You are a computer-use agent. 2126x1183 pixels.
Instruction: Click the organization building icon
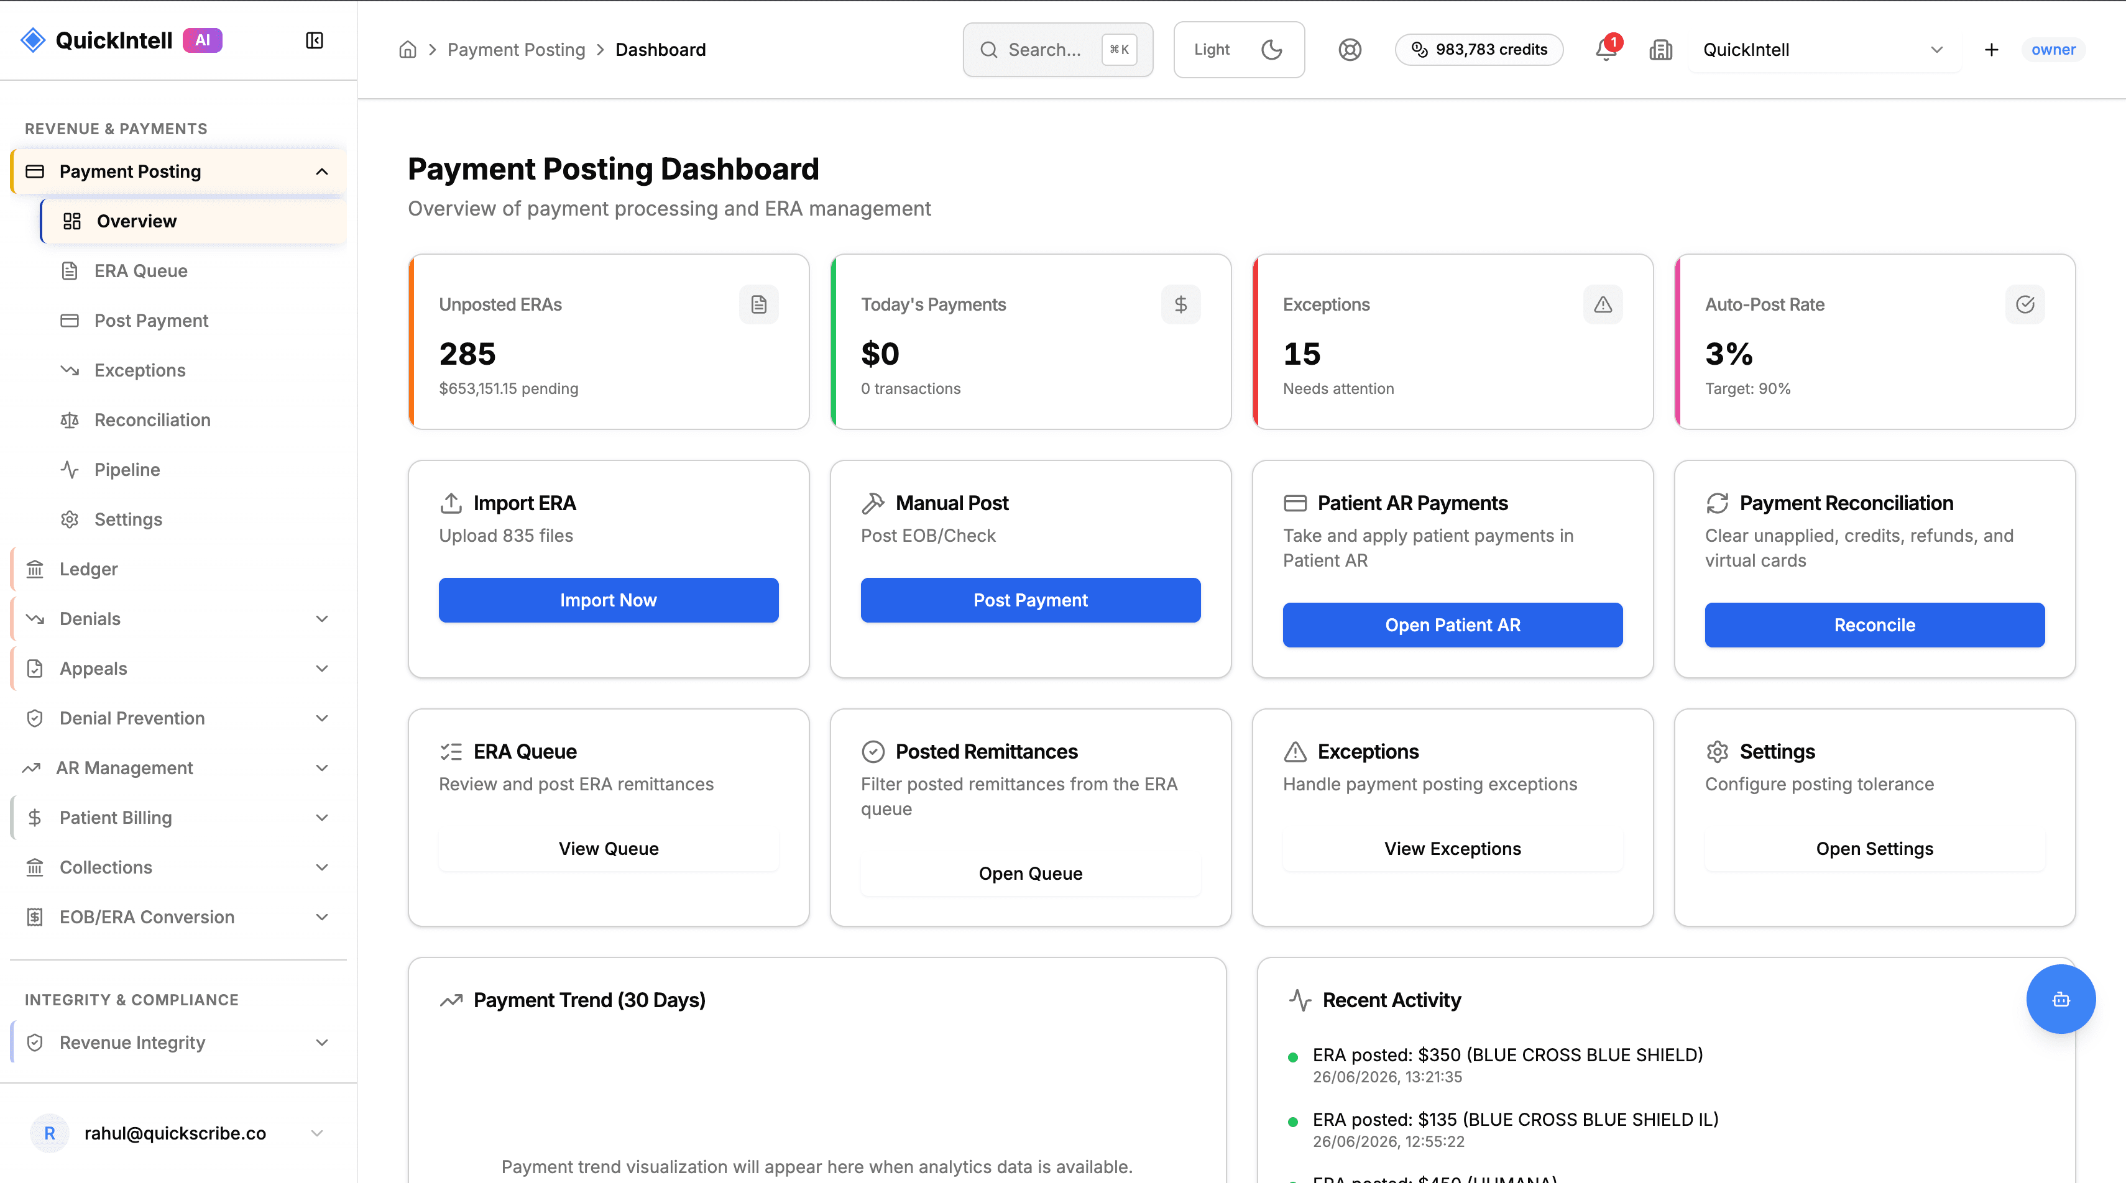pos(1660,50)
